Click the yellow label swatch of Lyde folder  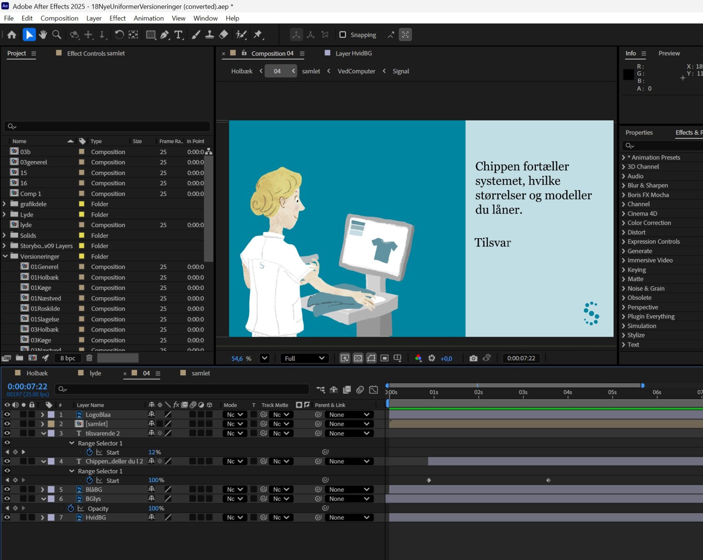point(82,214)
